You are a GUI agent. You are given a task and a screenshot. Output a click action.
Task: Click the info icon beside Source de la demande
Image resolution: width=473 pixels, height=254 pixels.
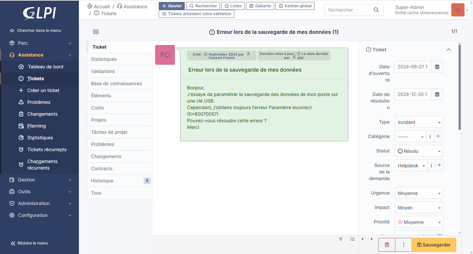coord(431,166)
